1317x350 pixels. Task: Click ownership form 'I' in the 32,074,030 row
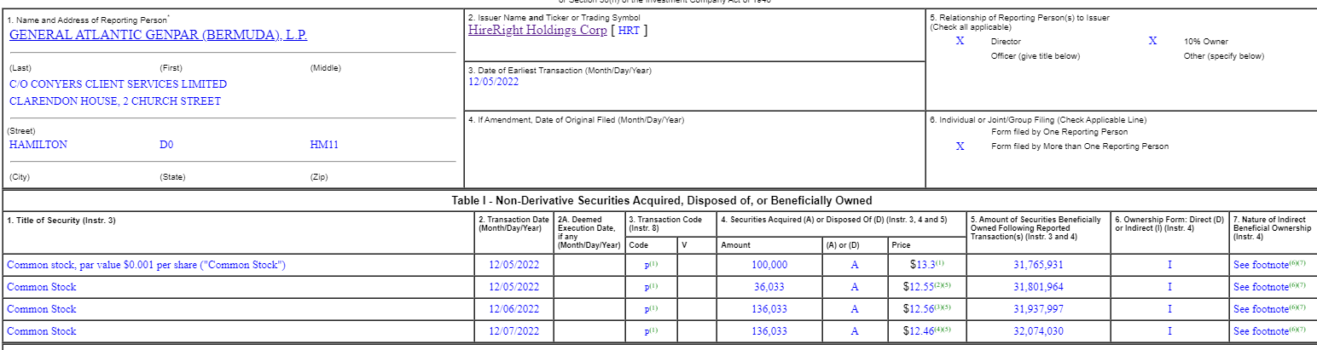[x=1169, y=331]
